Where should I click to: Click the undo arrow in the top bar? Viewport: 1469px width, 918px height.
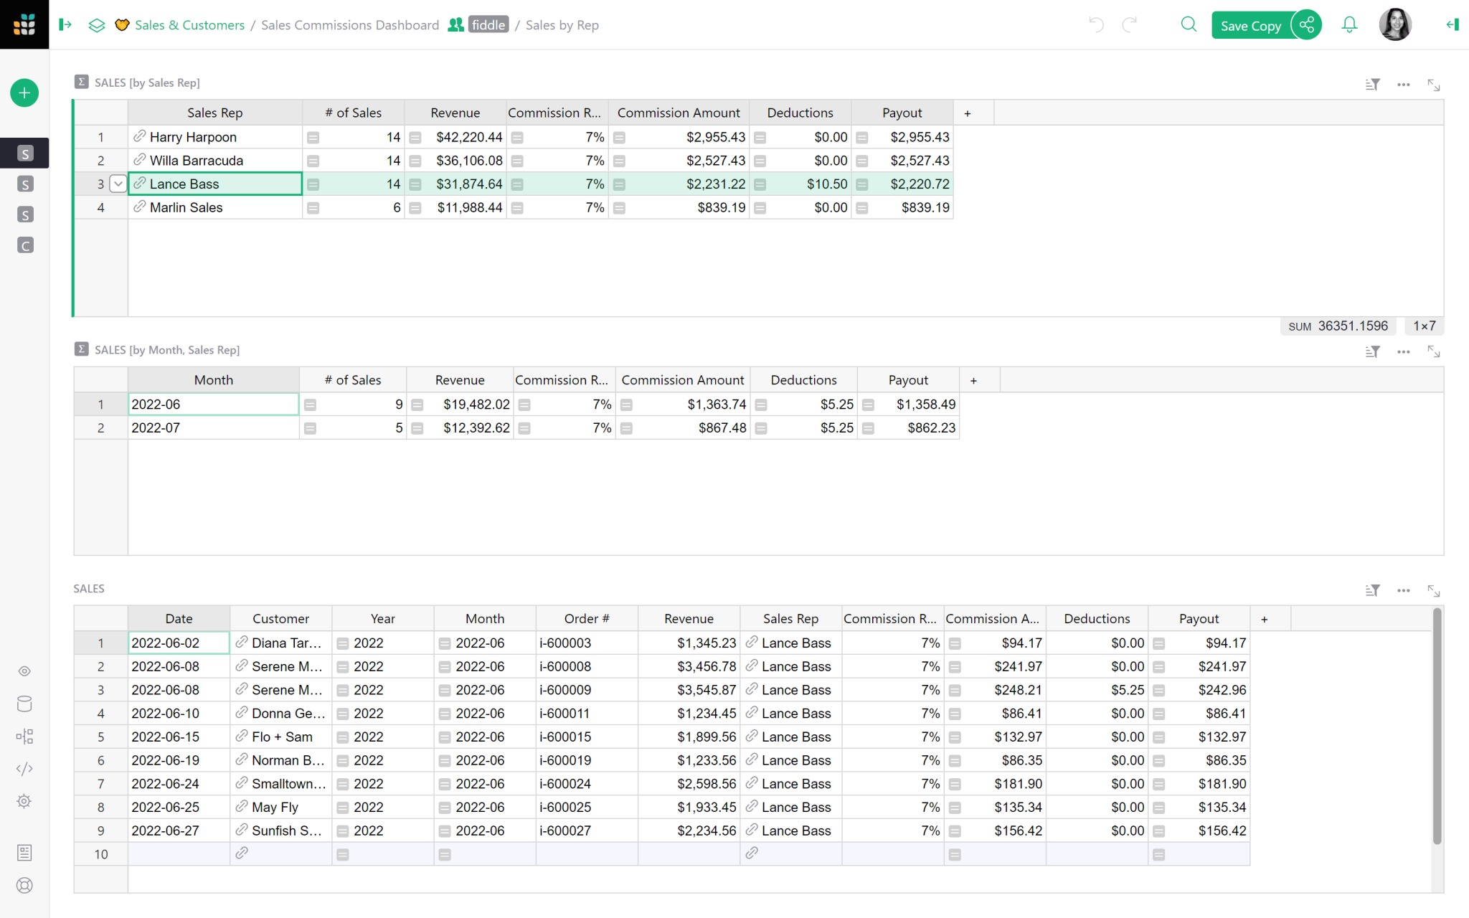(1095, 24)
